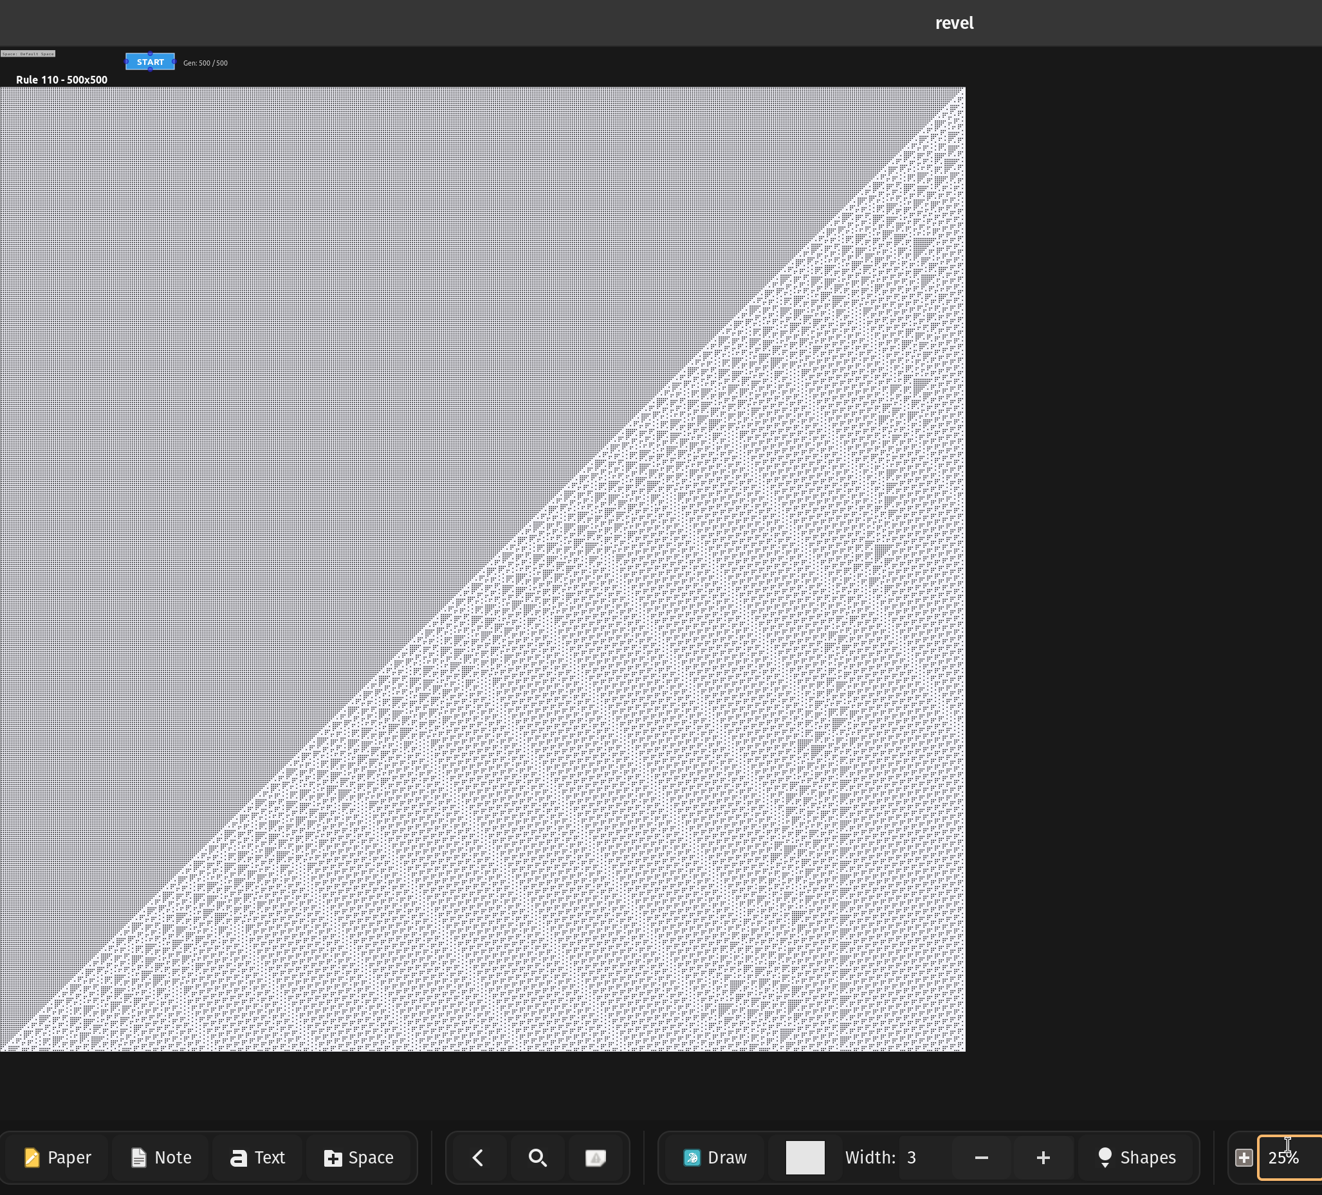Open the drawing color swatch
This screenshot has height=1195, width=1322.
coord(805,1158)
